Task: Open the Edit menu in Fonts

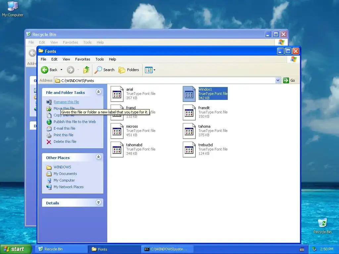Action: click(54, 59)
